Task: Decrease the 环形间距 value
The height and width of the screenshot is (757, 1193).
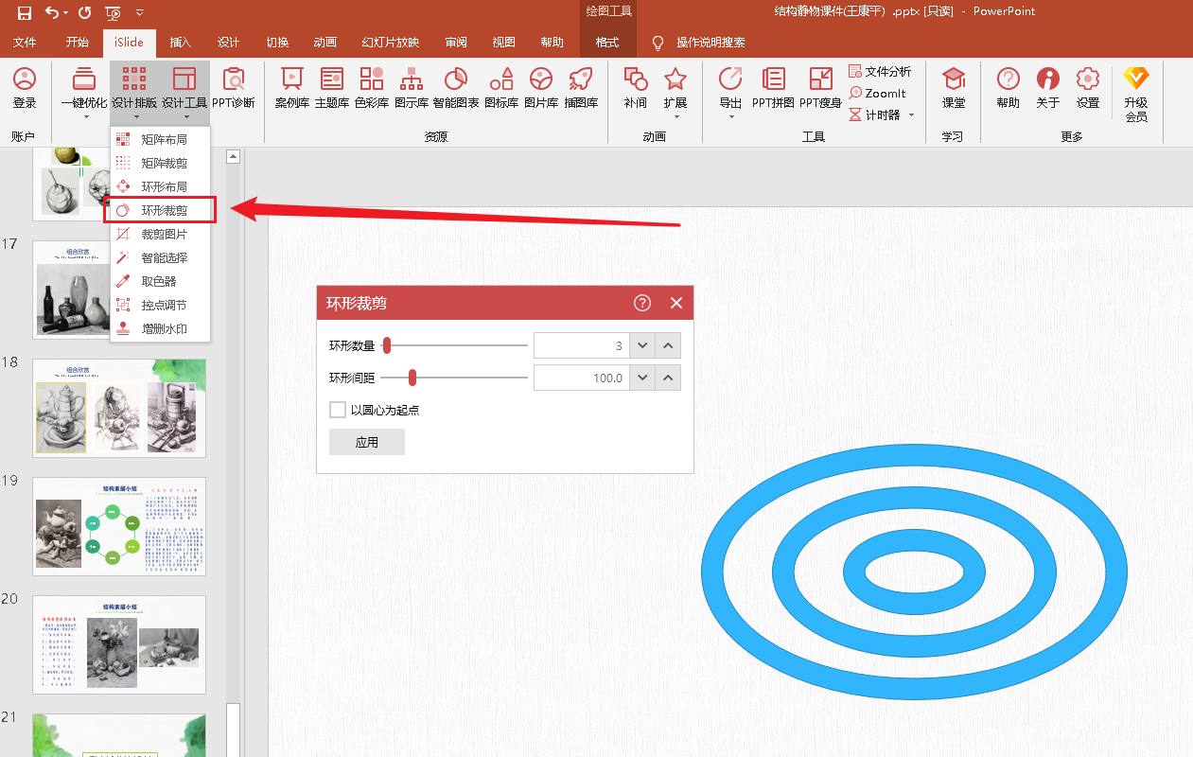Action: [643, 378]
